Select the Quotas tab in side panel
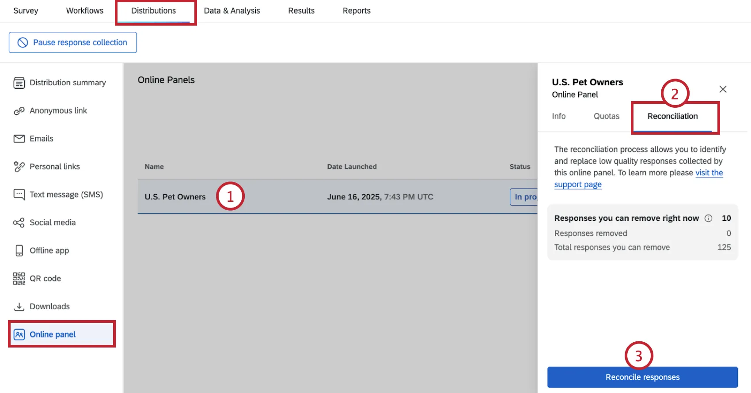751x393 pixels. point(607,116)
